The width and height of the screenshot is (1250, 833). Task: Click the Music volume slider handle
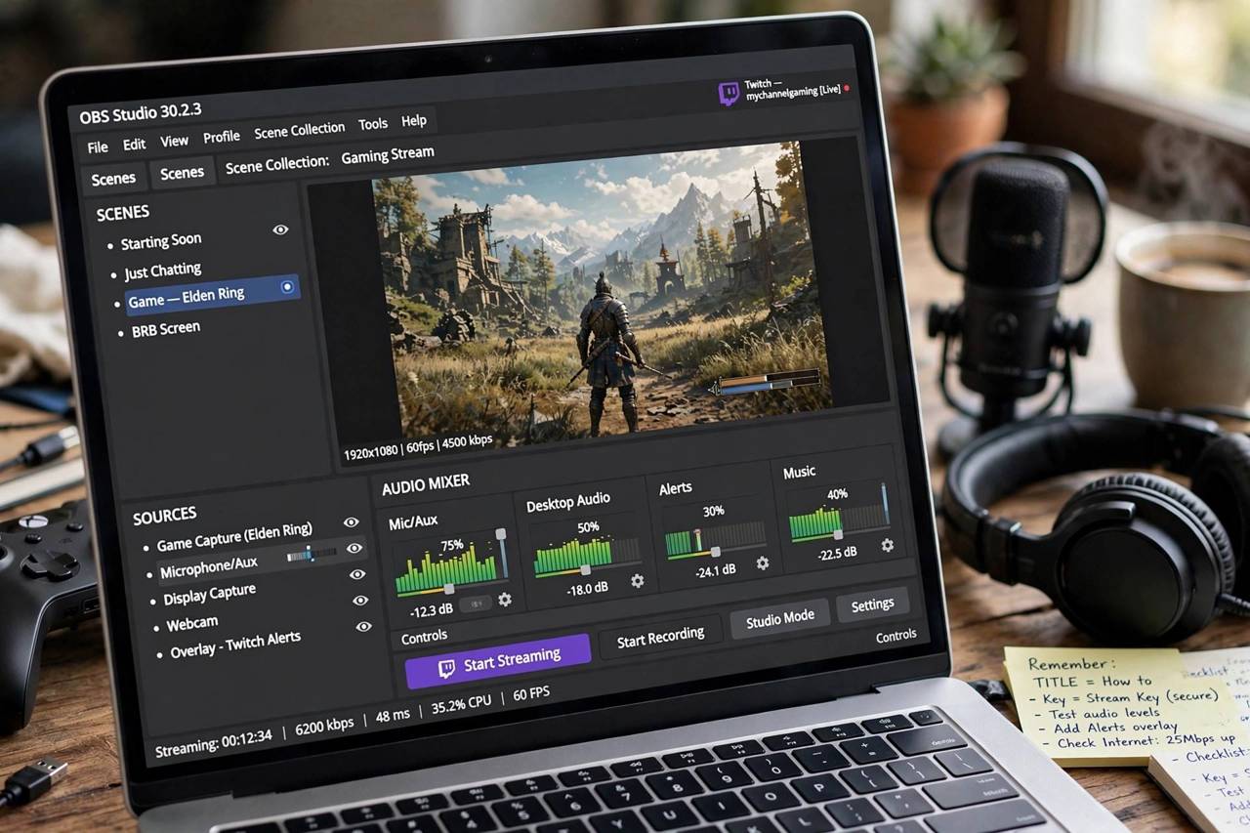coord(837,534)
